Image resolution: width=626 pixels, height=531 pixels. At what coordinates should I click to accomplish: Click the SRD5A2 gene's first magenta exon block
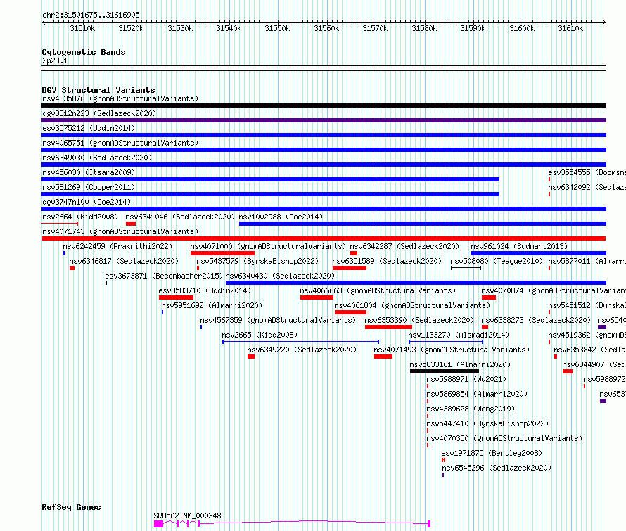point(158,524)
